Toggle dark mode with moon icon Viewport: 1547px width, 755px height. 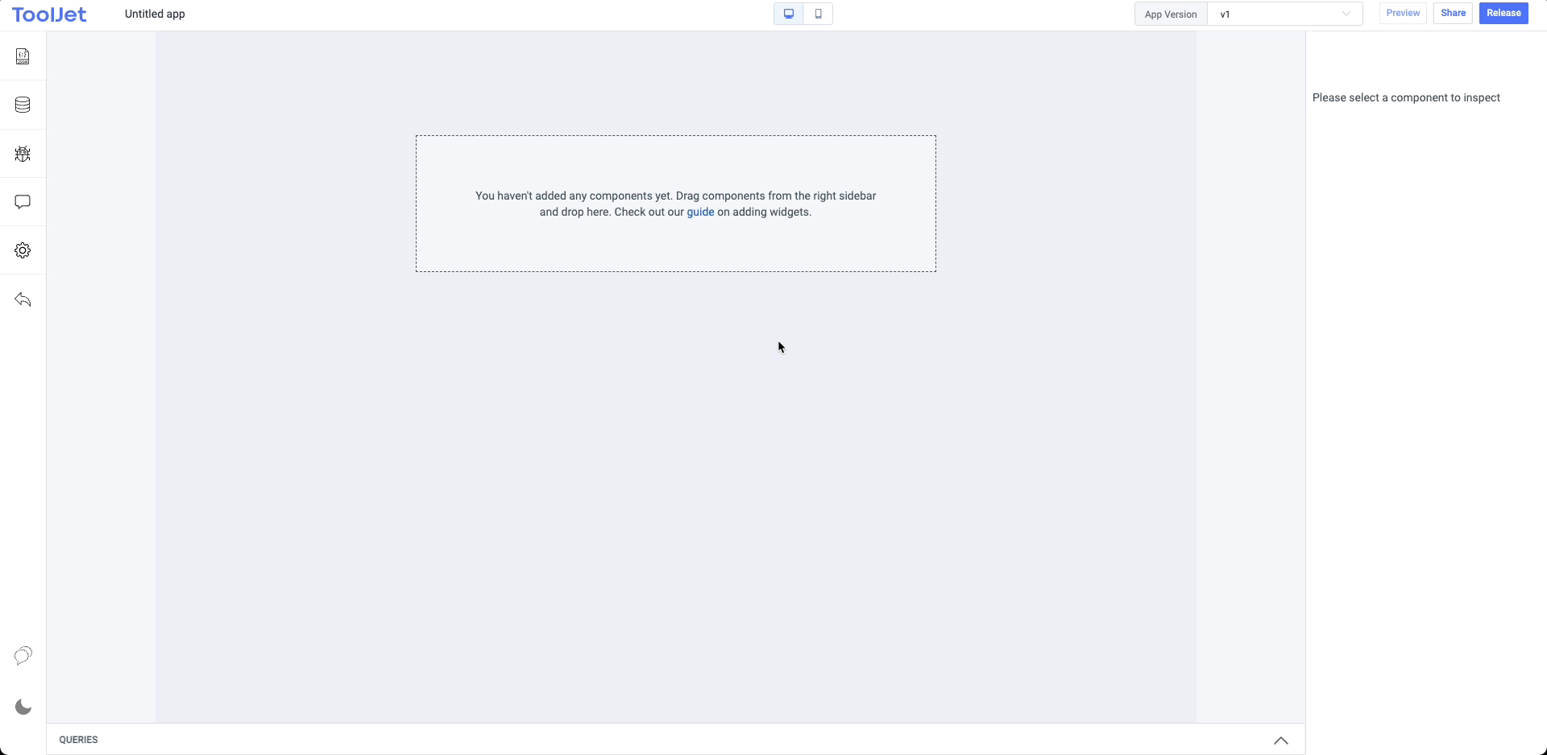[x=23, y=708]
